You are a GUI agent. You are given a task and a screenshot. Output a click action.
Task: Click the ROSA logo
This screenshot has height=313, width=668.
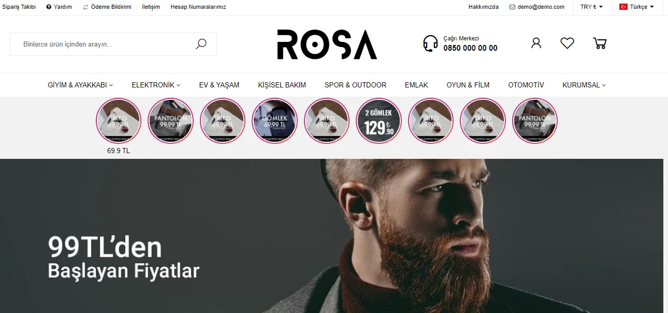click(x=327, y=44)
